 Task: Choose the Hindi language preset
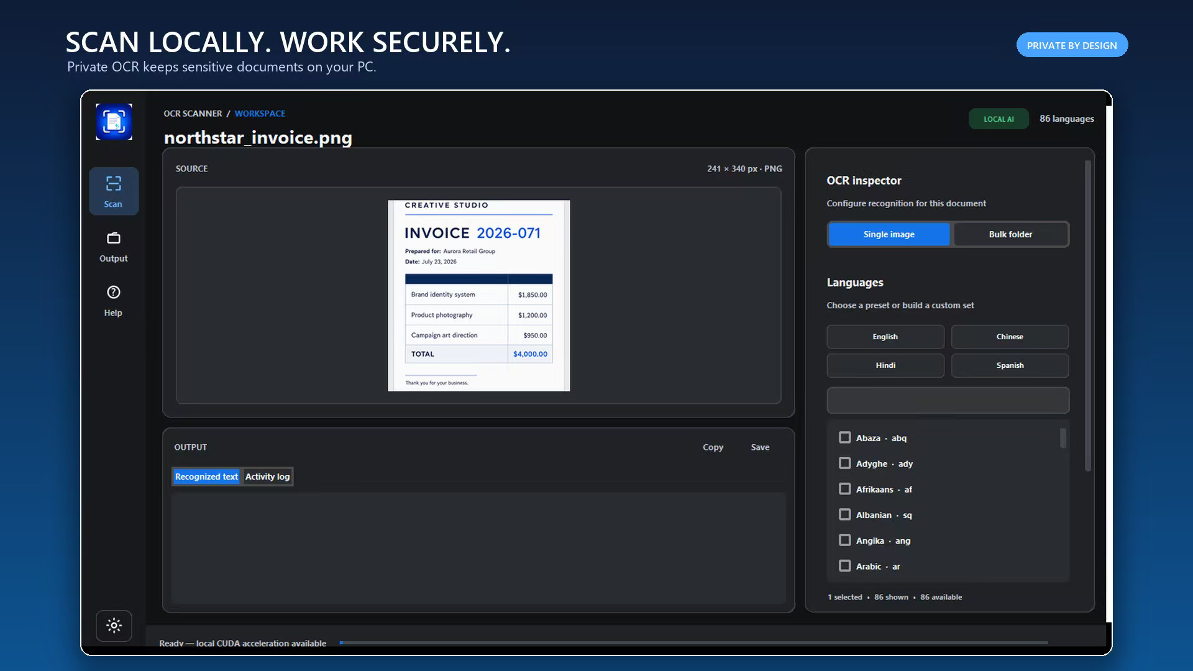885,365
